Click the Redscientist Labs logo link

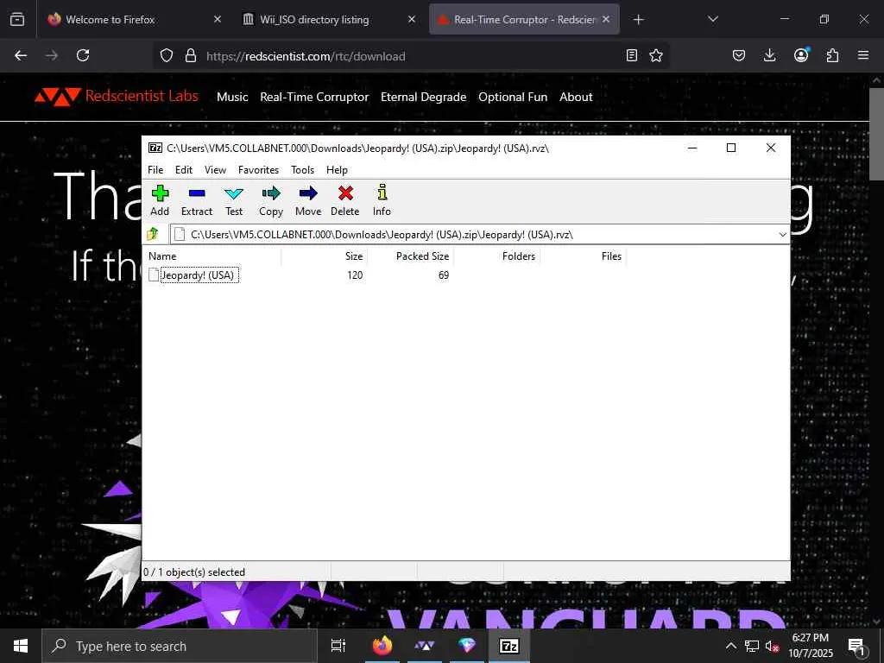point(117,97)
